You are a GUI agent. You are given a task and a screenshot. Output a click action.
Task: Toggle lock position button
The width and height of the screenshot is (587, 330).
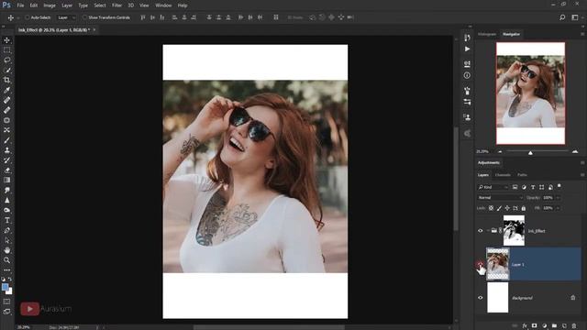point(507,208)
